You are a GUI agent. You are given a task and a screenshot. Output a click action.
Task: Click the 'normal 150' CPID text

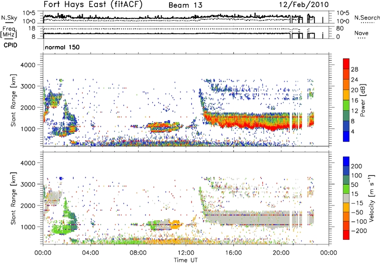tap(62, 47)
